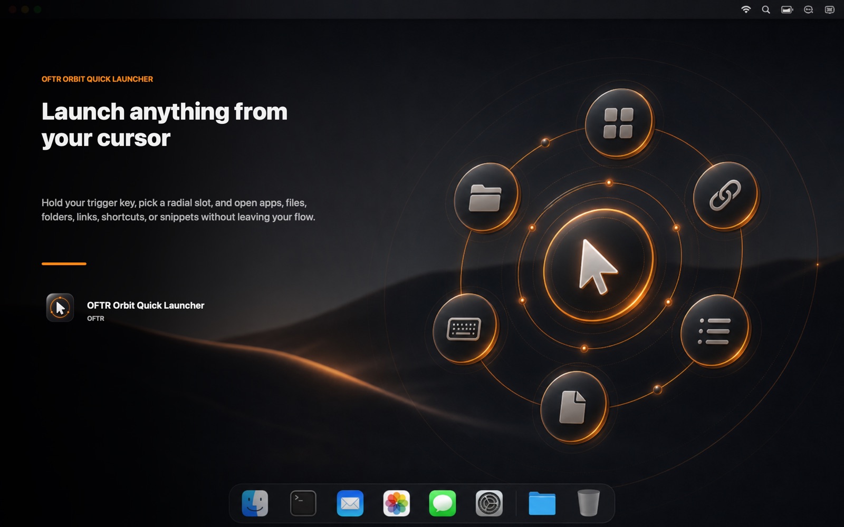Open the Wi-Fi menu bar icon
Screen dimensions: 844x527
point(745,9)
